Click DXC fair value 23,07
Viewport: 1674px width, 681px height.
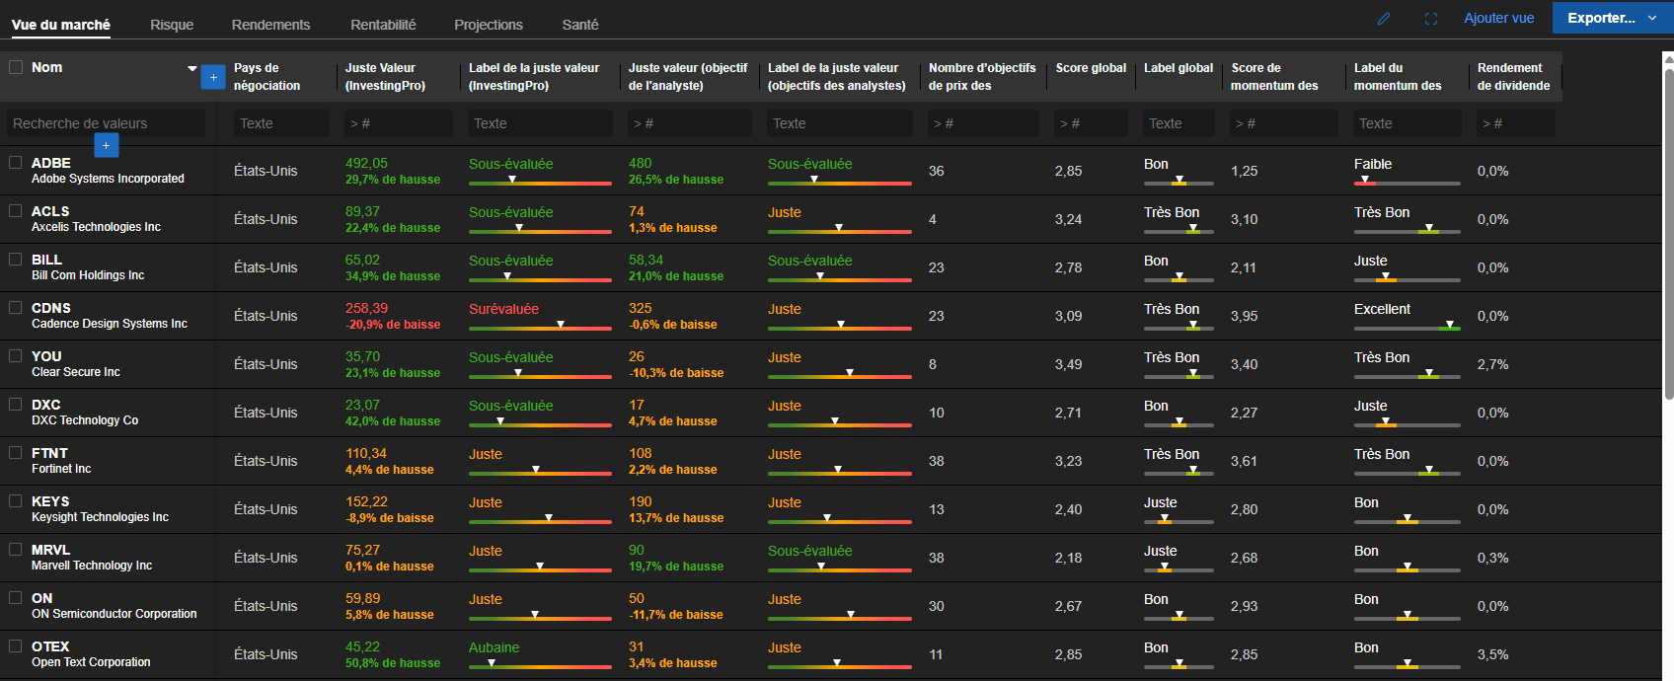(362, 405)
